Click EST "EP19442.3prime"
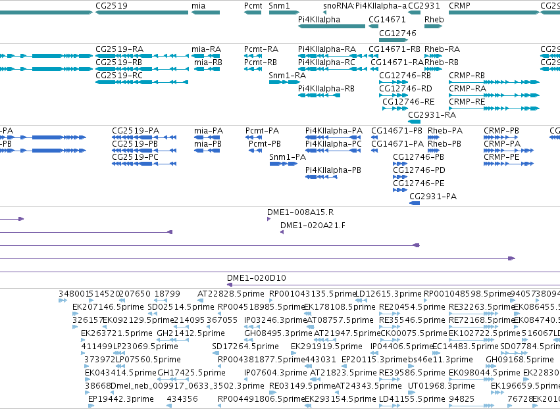Image resolution: width=560 pixels, height=409 pixels. [x=121, y=399]
